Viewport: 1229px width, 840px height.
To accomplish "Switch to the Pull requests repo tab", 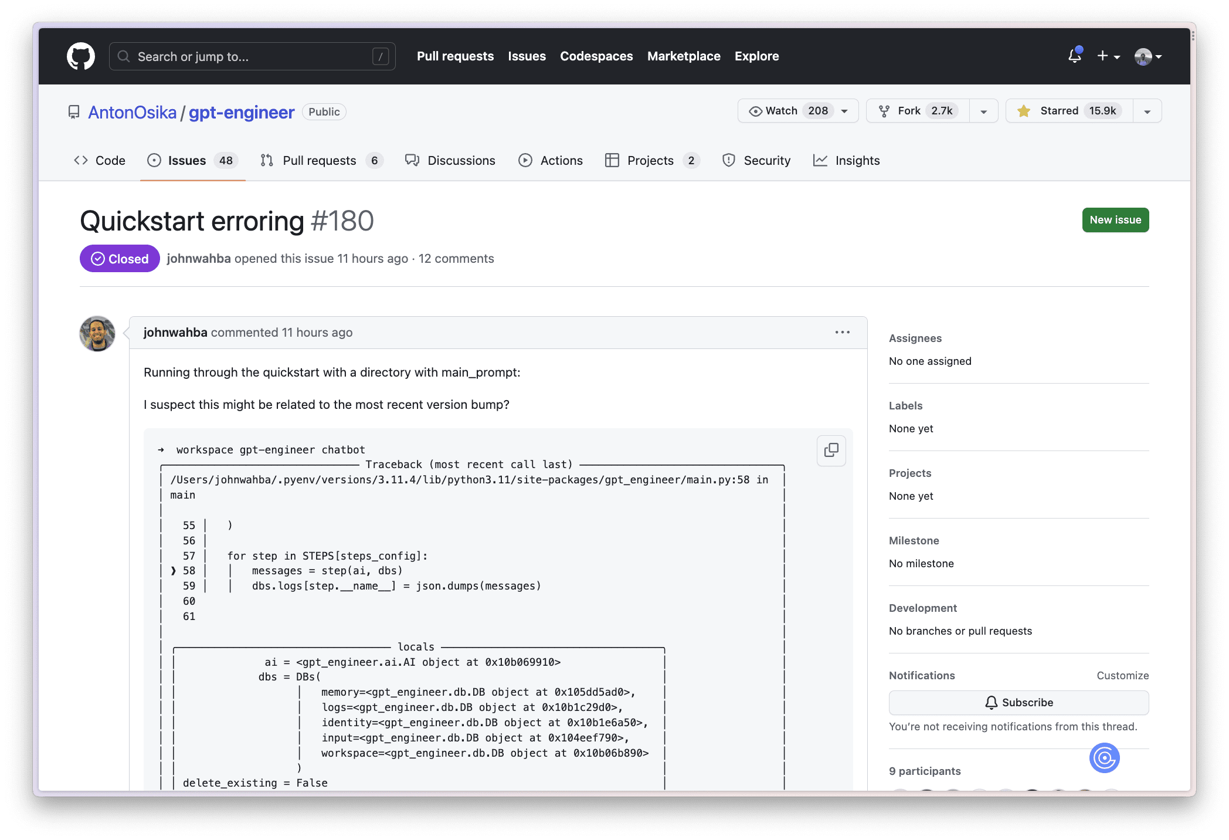I will coord(320,161).
